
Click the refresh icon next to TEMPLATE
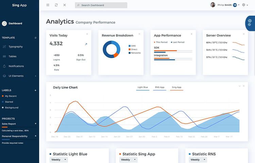(35, 38)
